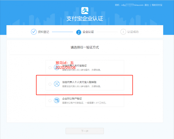Screen dimensions: 174x139
Task: Click the 企业认证 step label
Action: pyautogui.click(x=88, y=32)
